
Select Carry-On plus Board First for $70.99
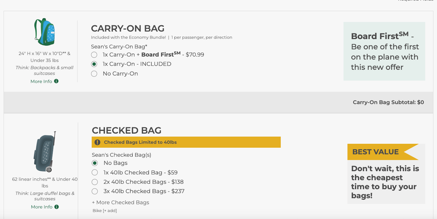[94, 55]
